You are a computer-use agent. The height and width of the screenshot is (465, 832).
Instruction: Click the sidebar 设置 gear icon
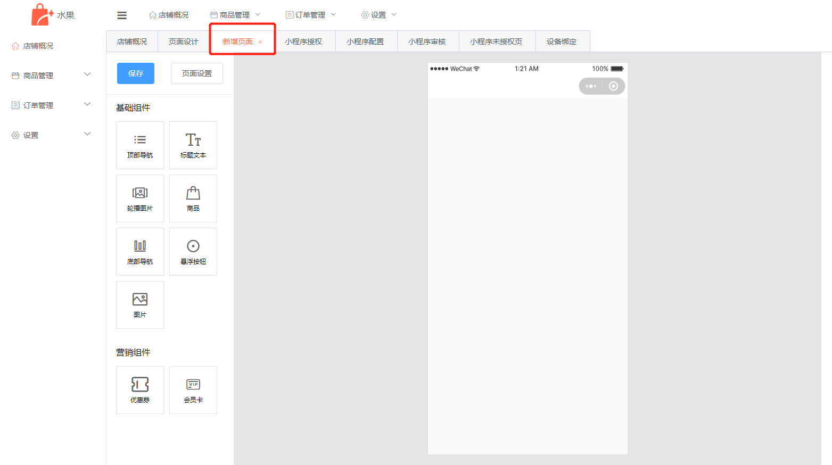15,135
